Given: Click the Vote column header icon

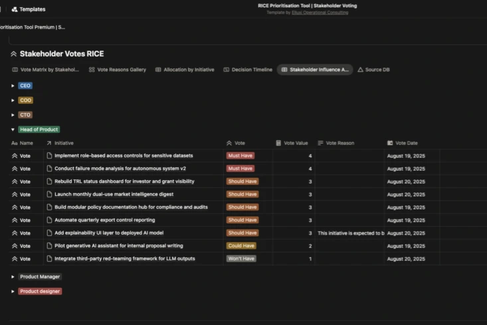Looking at the screenshot, I should tap(229, 143).
